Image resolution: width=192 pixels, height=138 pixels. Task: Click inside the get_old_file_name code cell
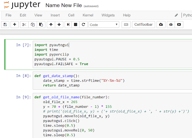(112, 116)
